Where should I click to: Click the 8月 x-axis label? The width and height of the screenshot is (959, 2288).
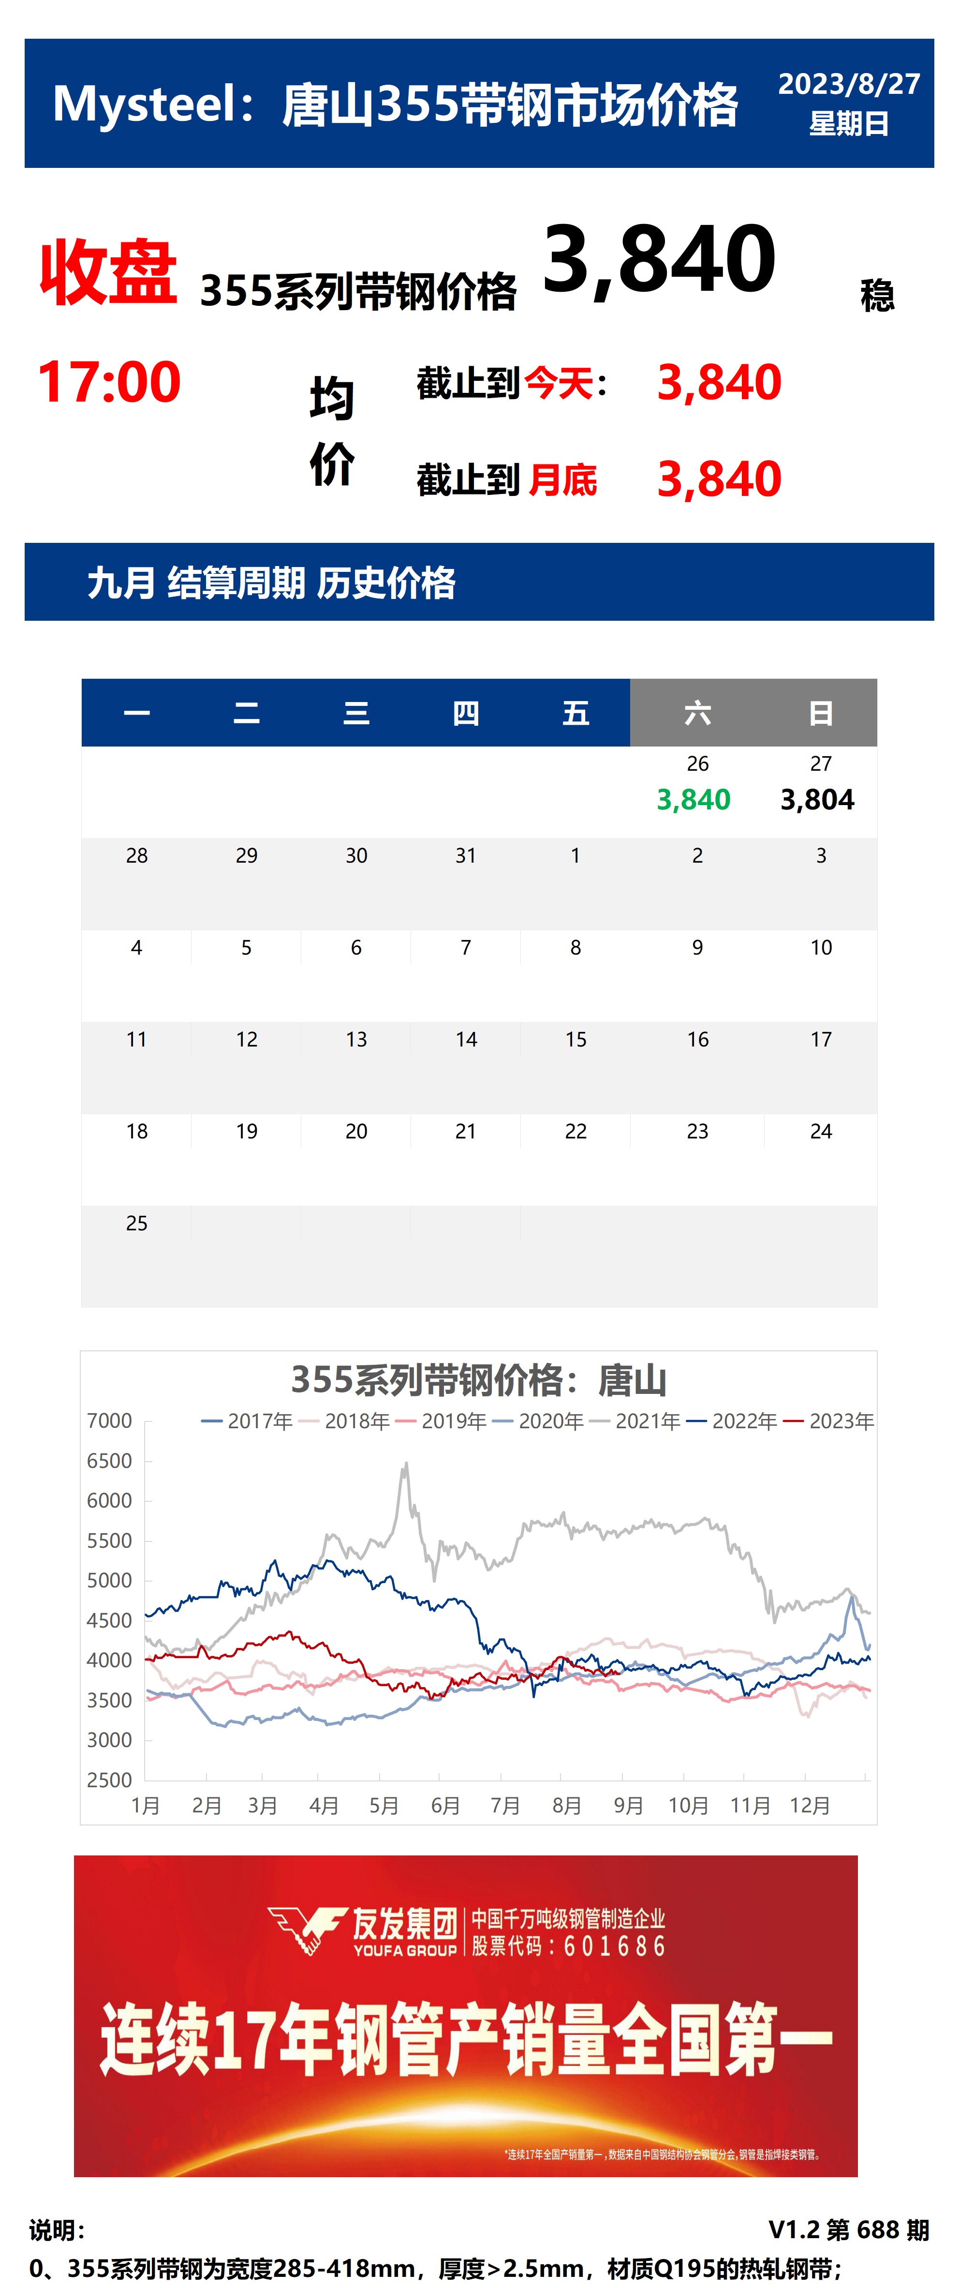[x=566, y=1806]
